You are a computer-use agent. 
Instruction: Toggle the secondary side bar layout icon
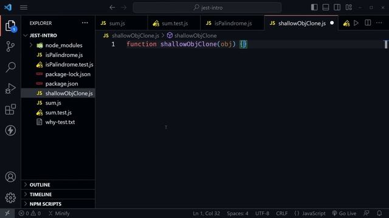click(337, 7)
